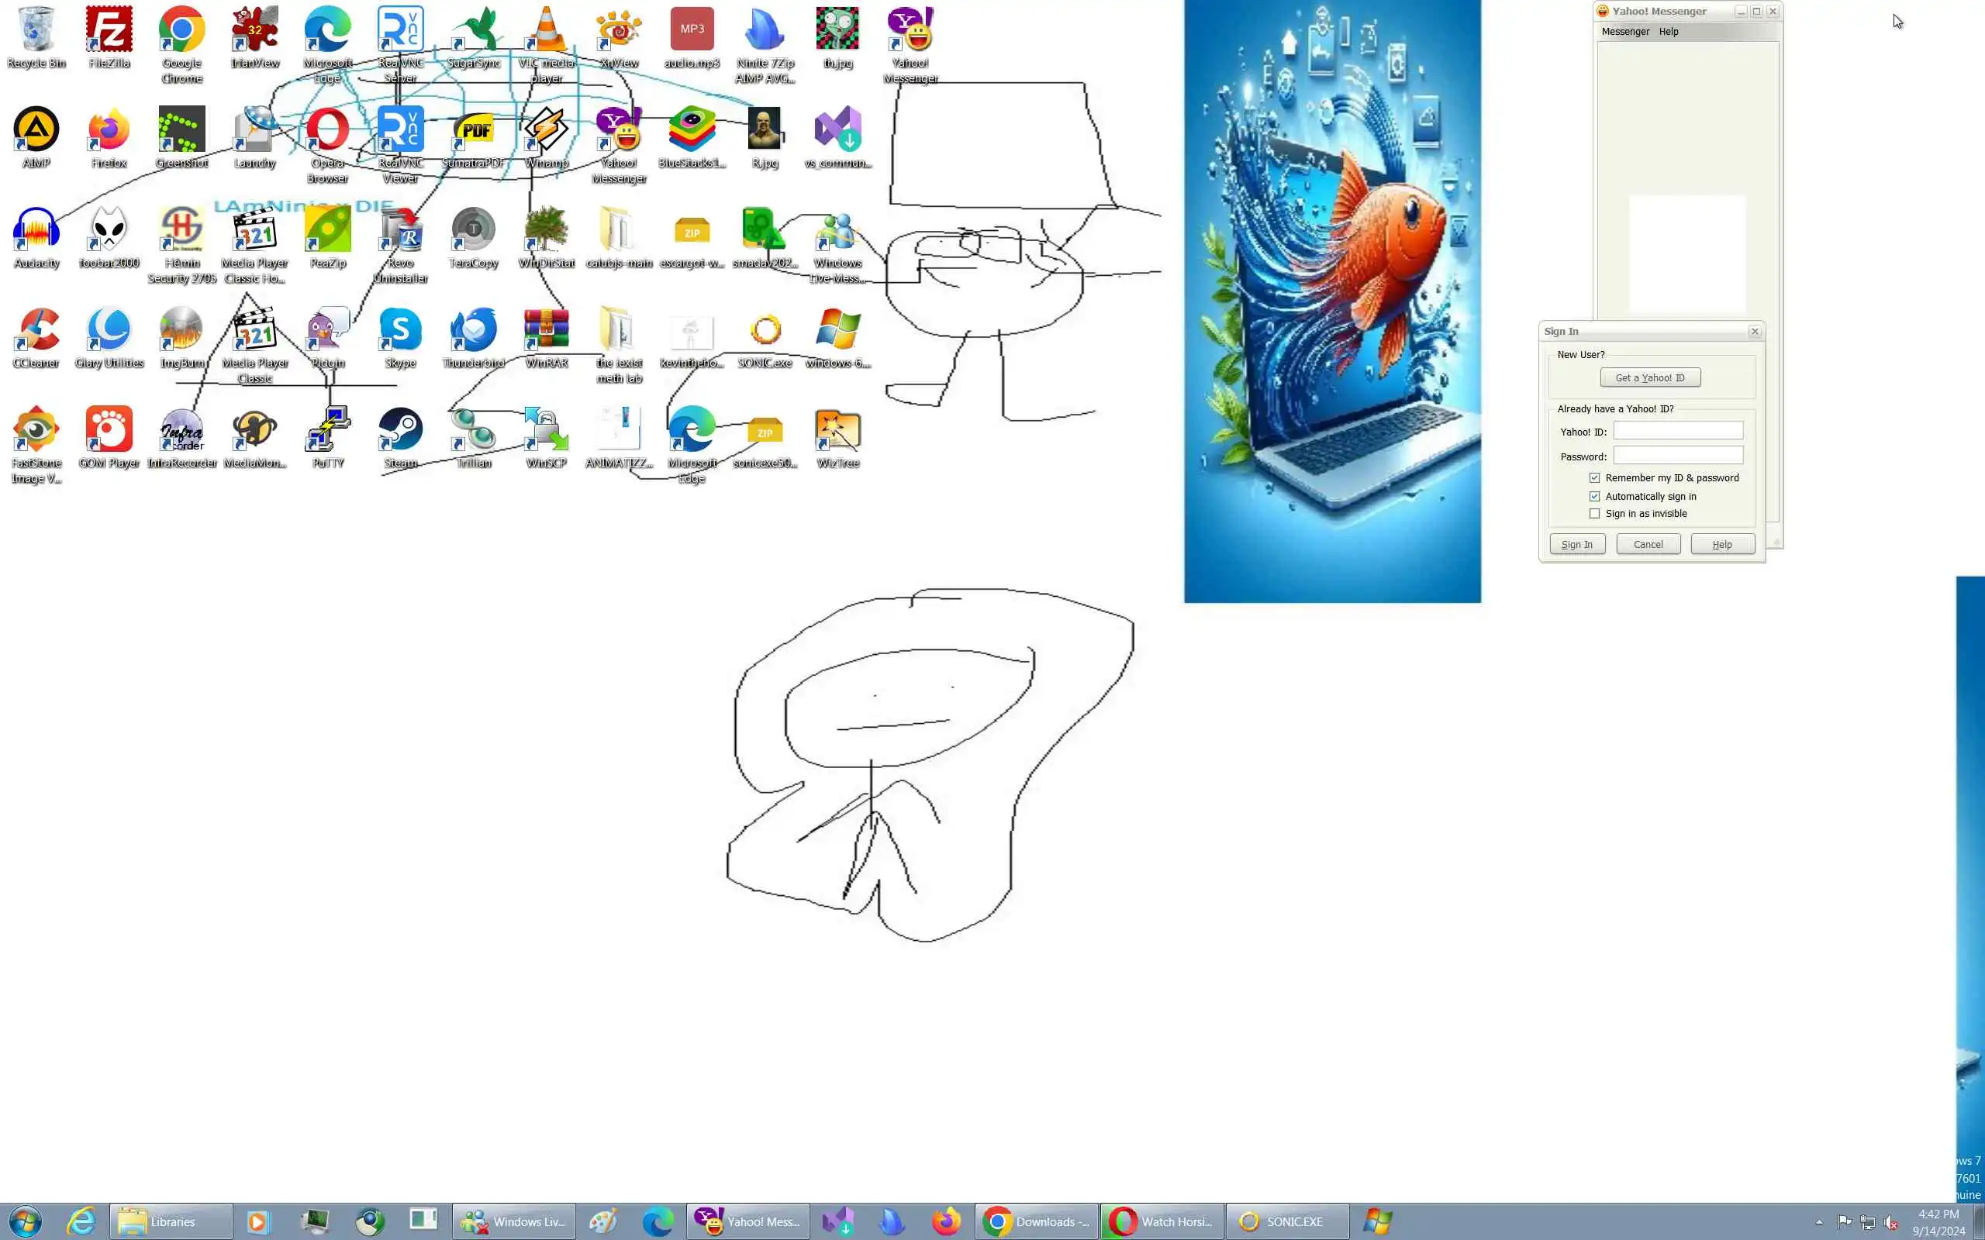Open Firefox from the taskbar
Viewport: 1985px width, 1240px height.
coord(946,1222)
